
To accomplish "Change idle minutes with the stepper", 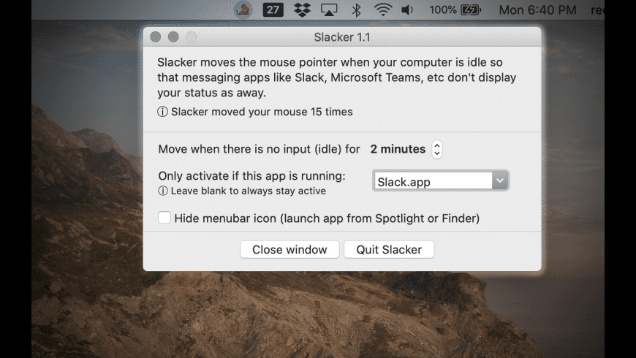I will pos(437,149).
